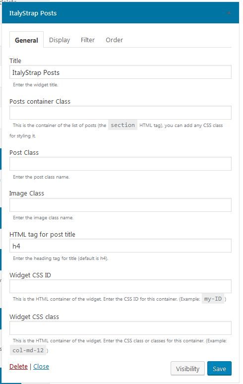Image resolution: width=243 pixels, height=384 pixels.
Task: Click the 'HTML tag for post title' label
Action: click(x=42, y=234)
